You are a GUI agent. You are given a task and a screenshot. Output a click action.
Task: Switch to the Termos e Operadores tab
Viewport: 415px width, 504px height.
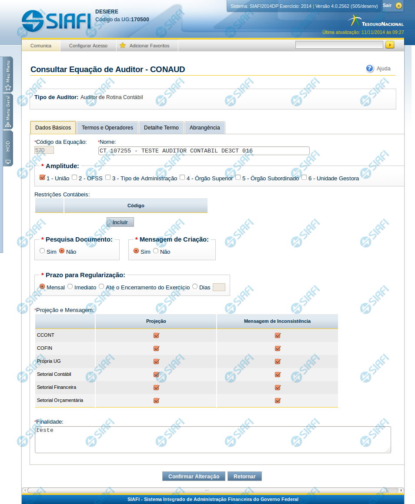[x=107, y=128]
